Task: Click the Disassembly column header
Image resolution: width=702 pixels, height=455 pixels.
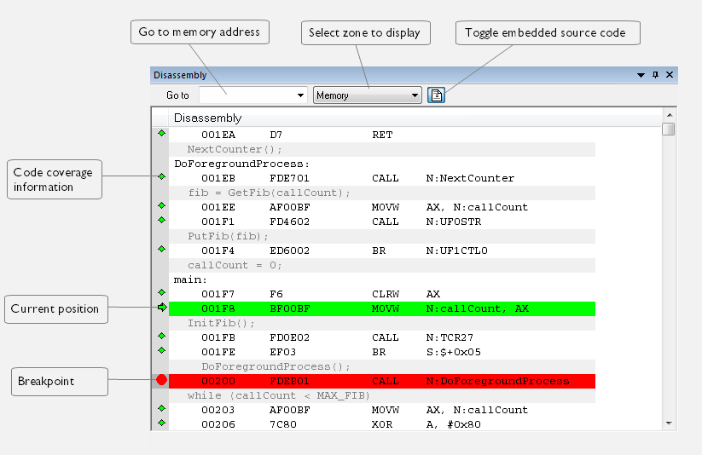Action: pos(208,118)
